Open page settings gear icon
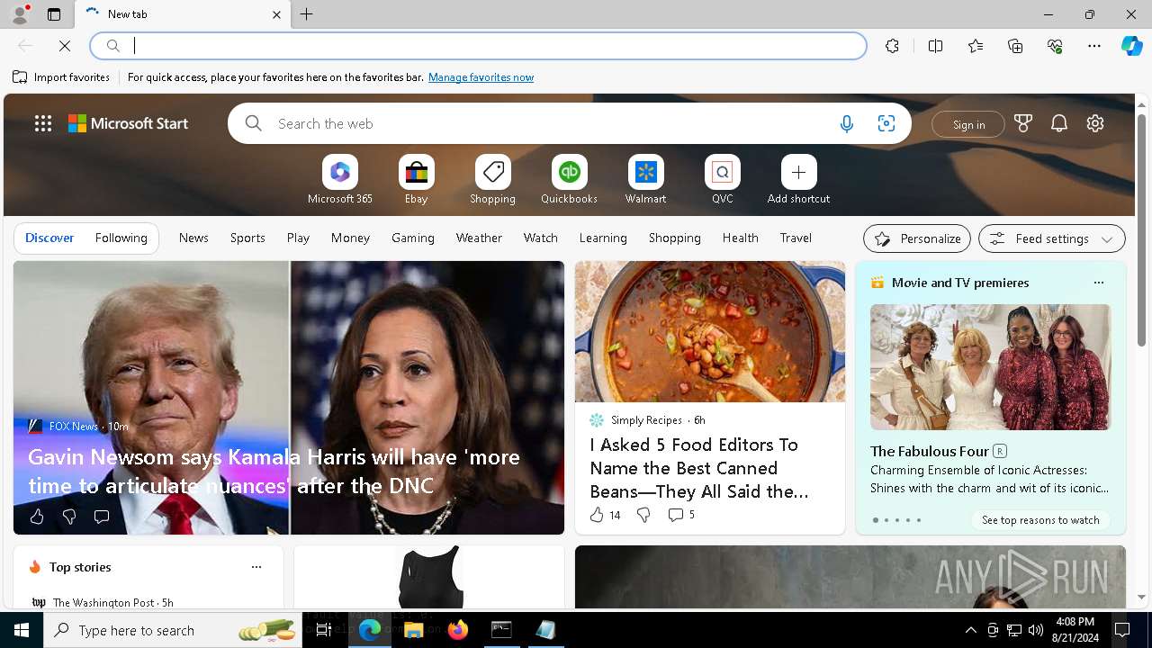Image resolution: width=1152 pixels, height=648 pixels. click(1095, 123)
